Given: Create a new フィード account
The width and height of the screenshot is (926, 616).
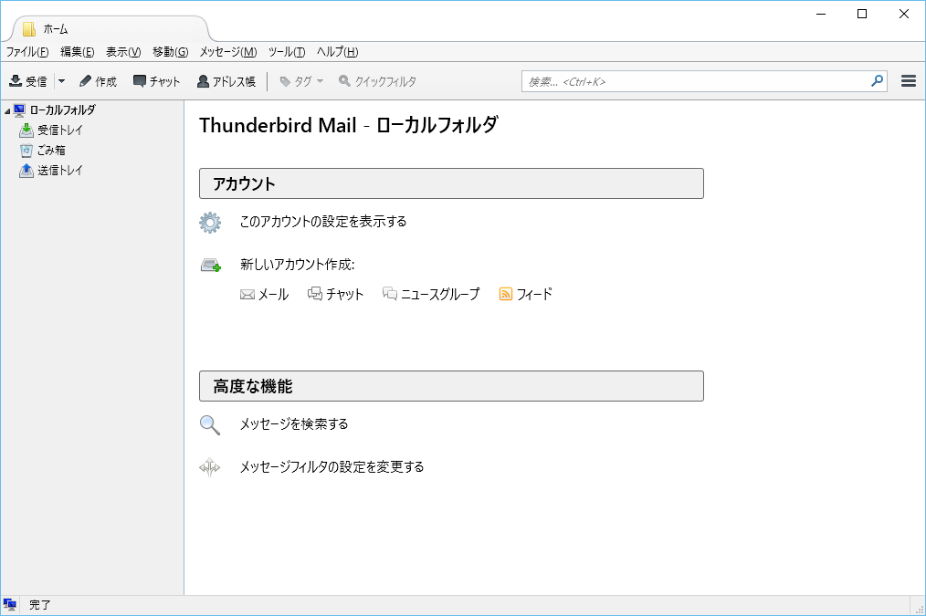Looking at the screenshot, I should point(526,294).
